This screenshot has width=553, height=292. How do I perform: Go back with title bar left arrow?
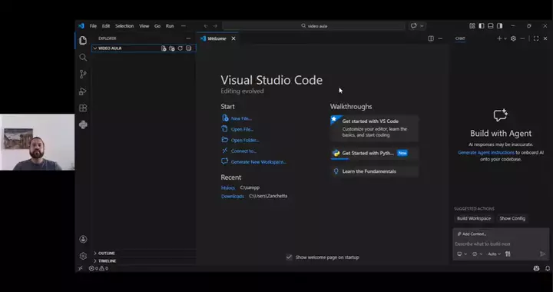(206, 26)
